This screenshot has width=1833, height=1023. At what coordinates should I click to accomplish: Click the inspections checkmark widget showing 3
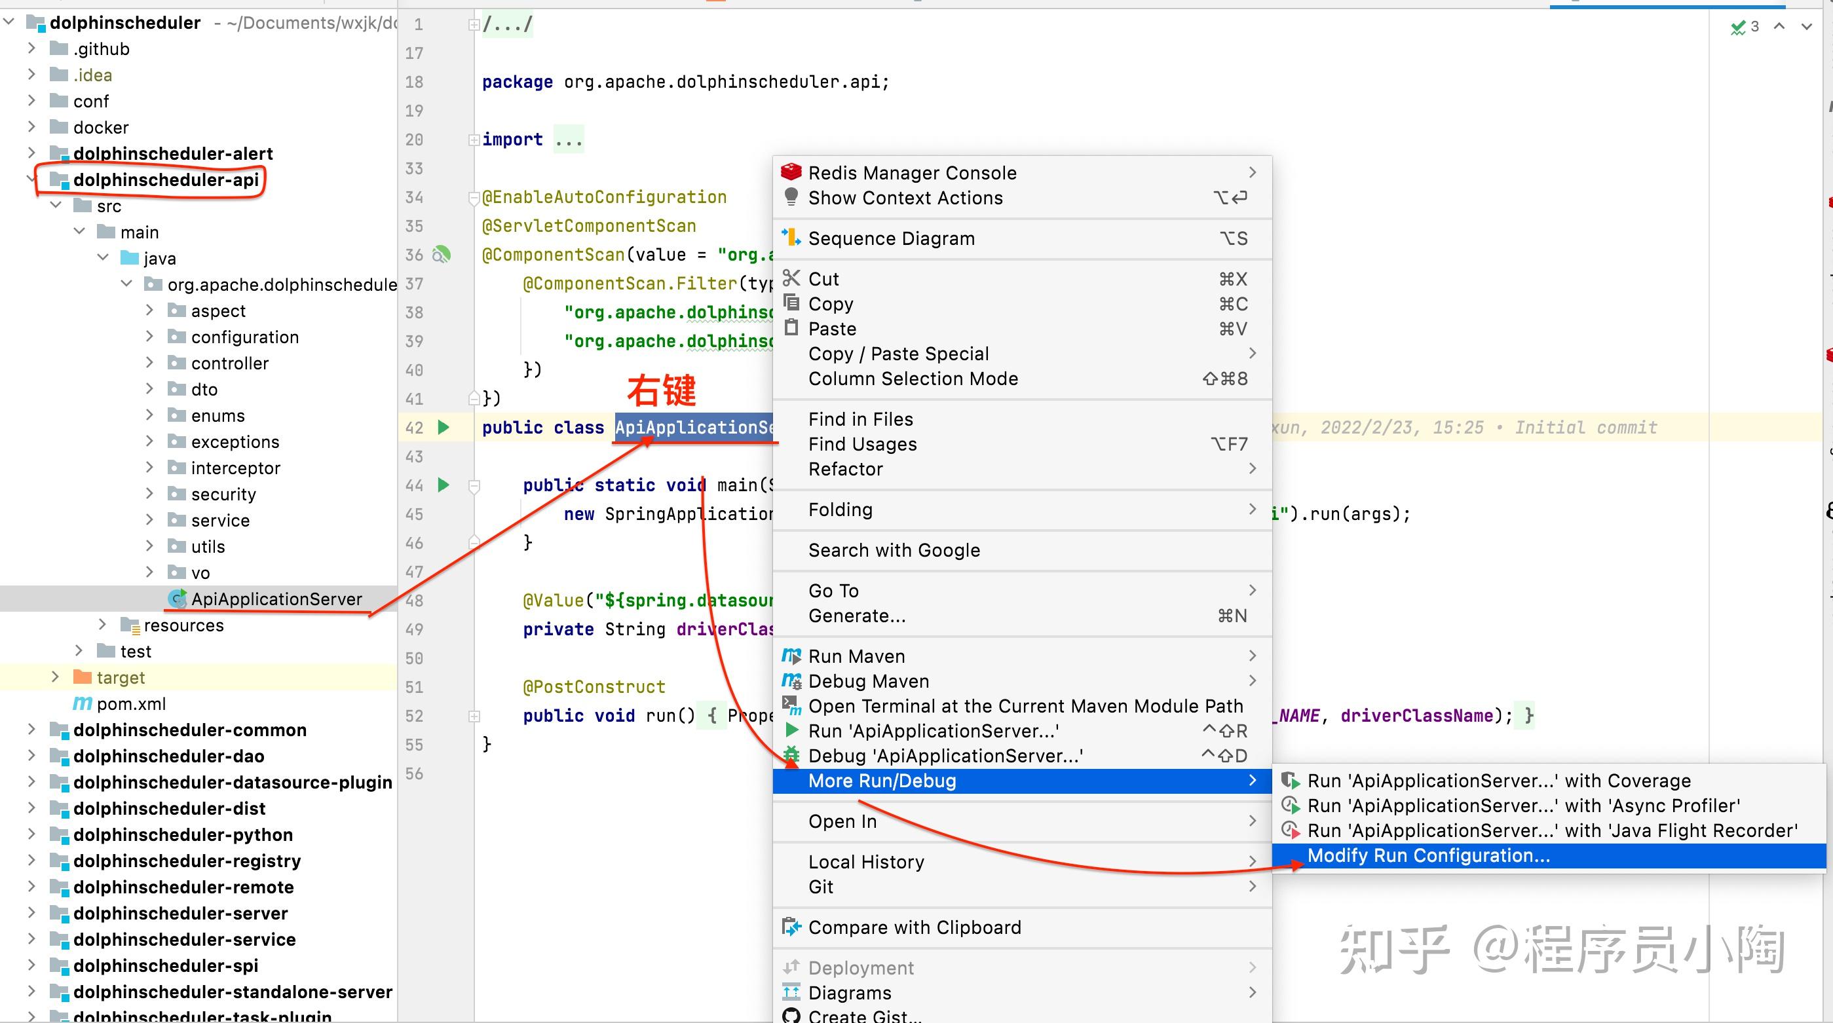[1745, 27]
